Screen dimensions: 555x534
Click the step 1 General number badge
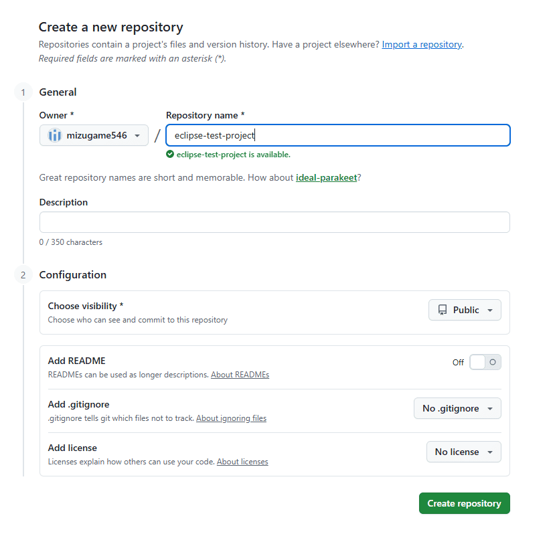[23, 92]
